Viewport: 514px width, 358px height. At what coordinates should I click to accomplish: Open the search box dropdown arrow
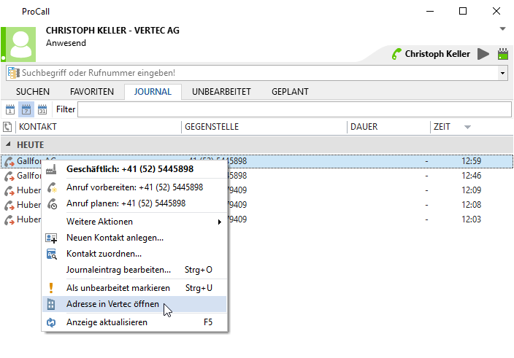(502, 73)
